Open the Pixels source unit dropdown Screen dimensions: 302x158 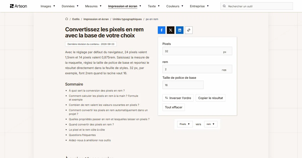185,124
